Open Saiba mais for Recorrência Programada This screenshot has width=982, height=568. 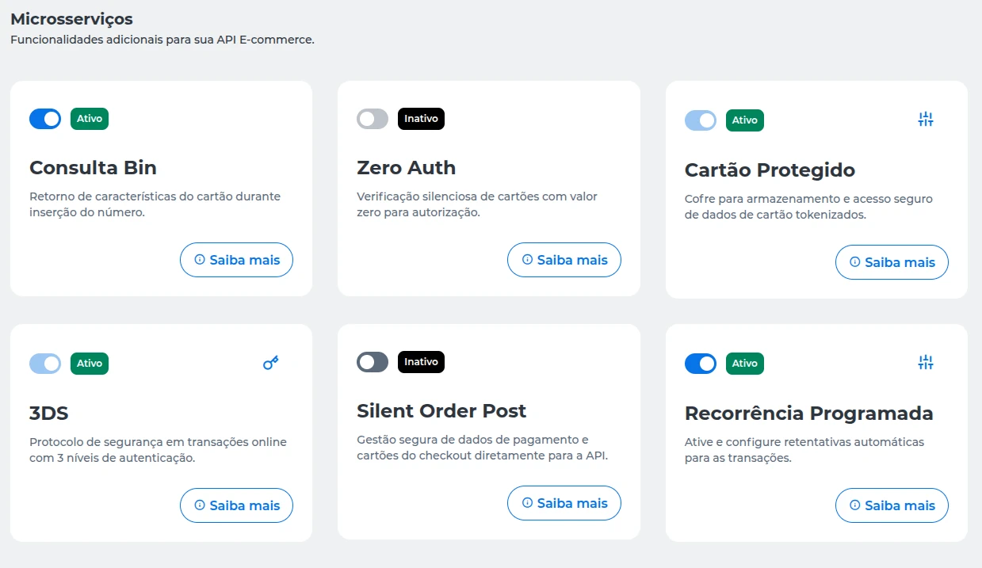[x=892, y=505]
